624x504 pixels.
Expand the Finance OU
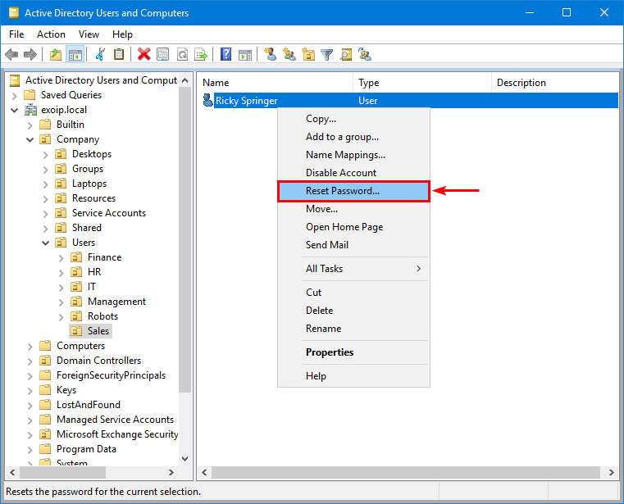point(61,258)
